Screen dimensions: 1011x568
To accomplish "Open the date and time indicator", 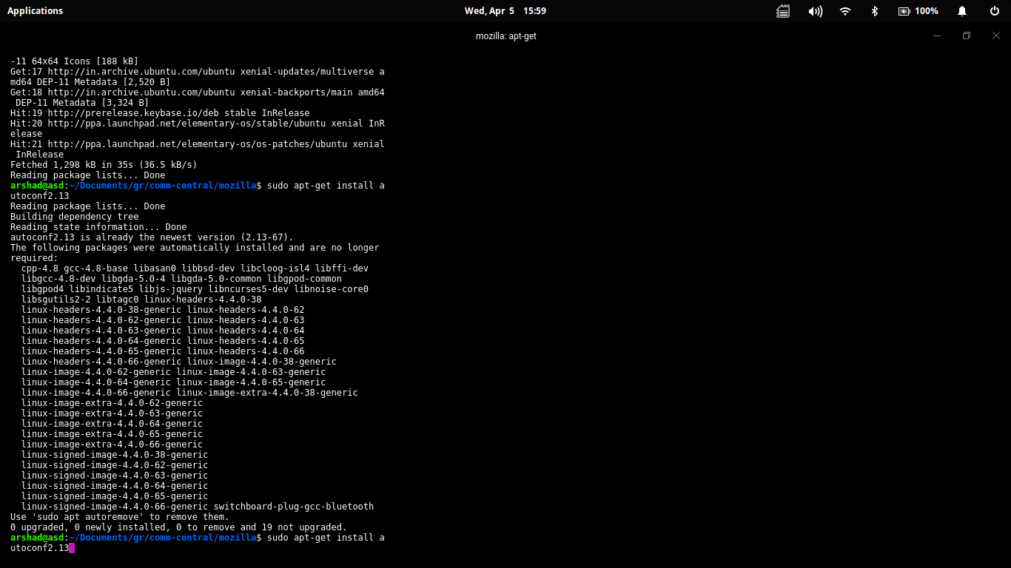I will (505, 11).
